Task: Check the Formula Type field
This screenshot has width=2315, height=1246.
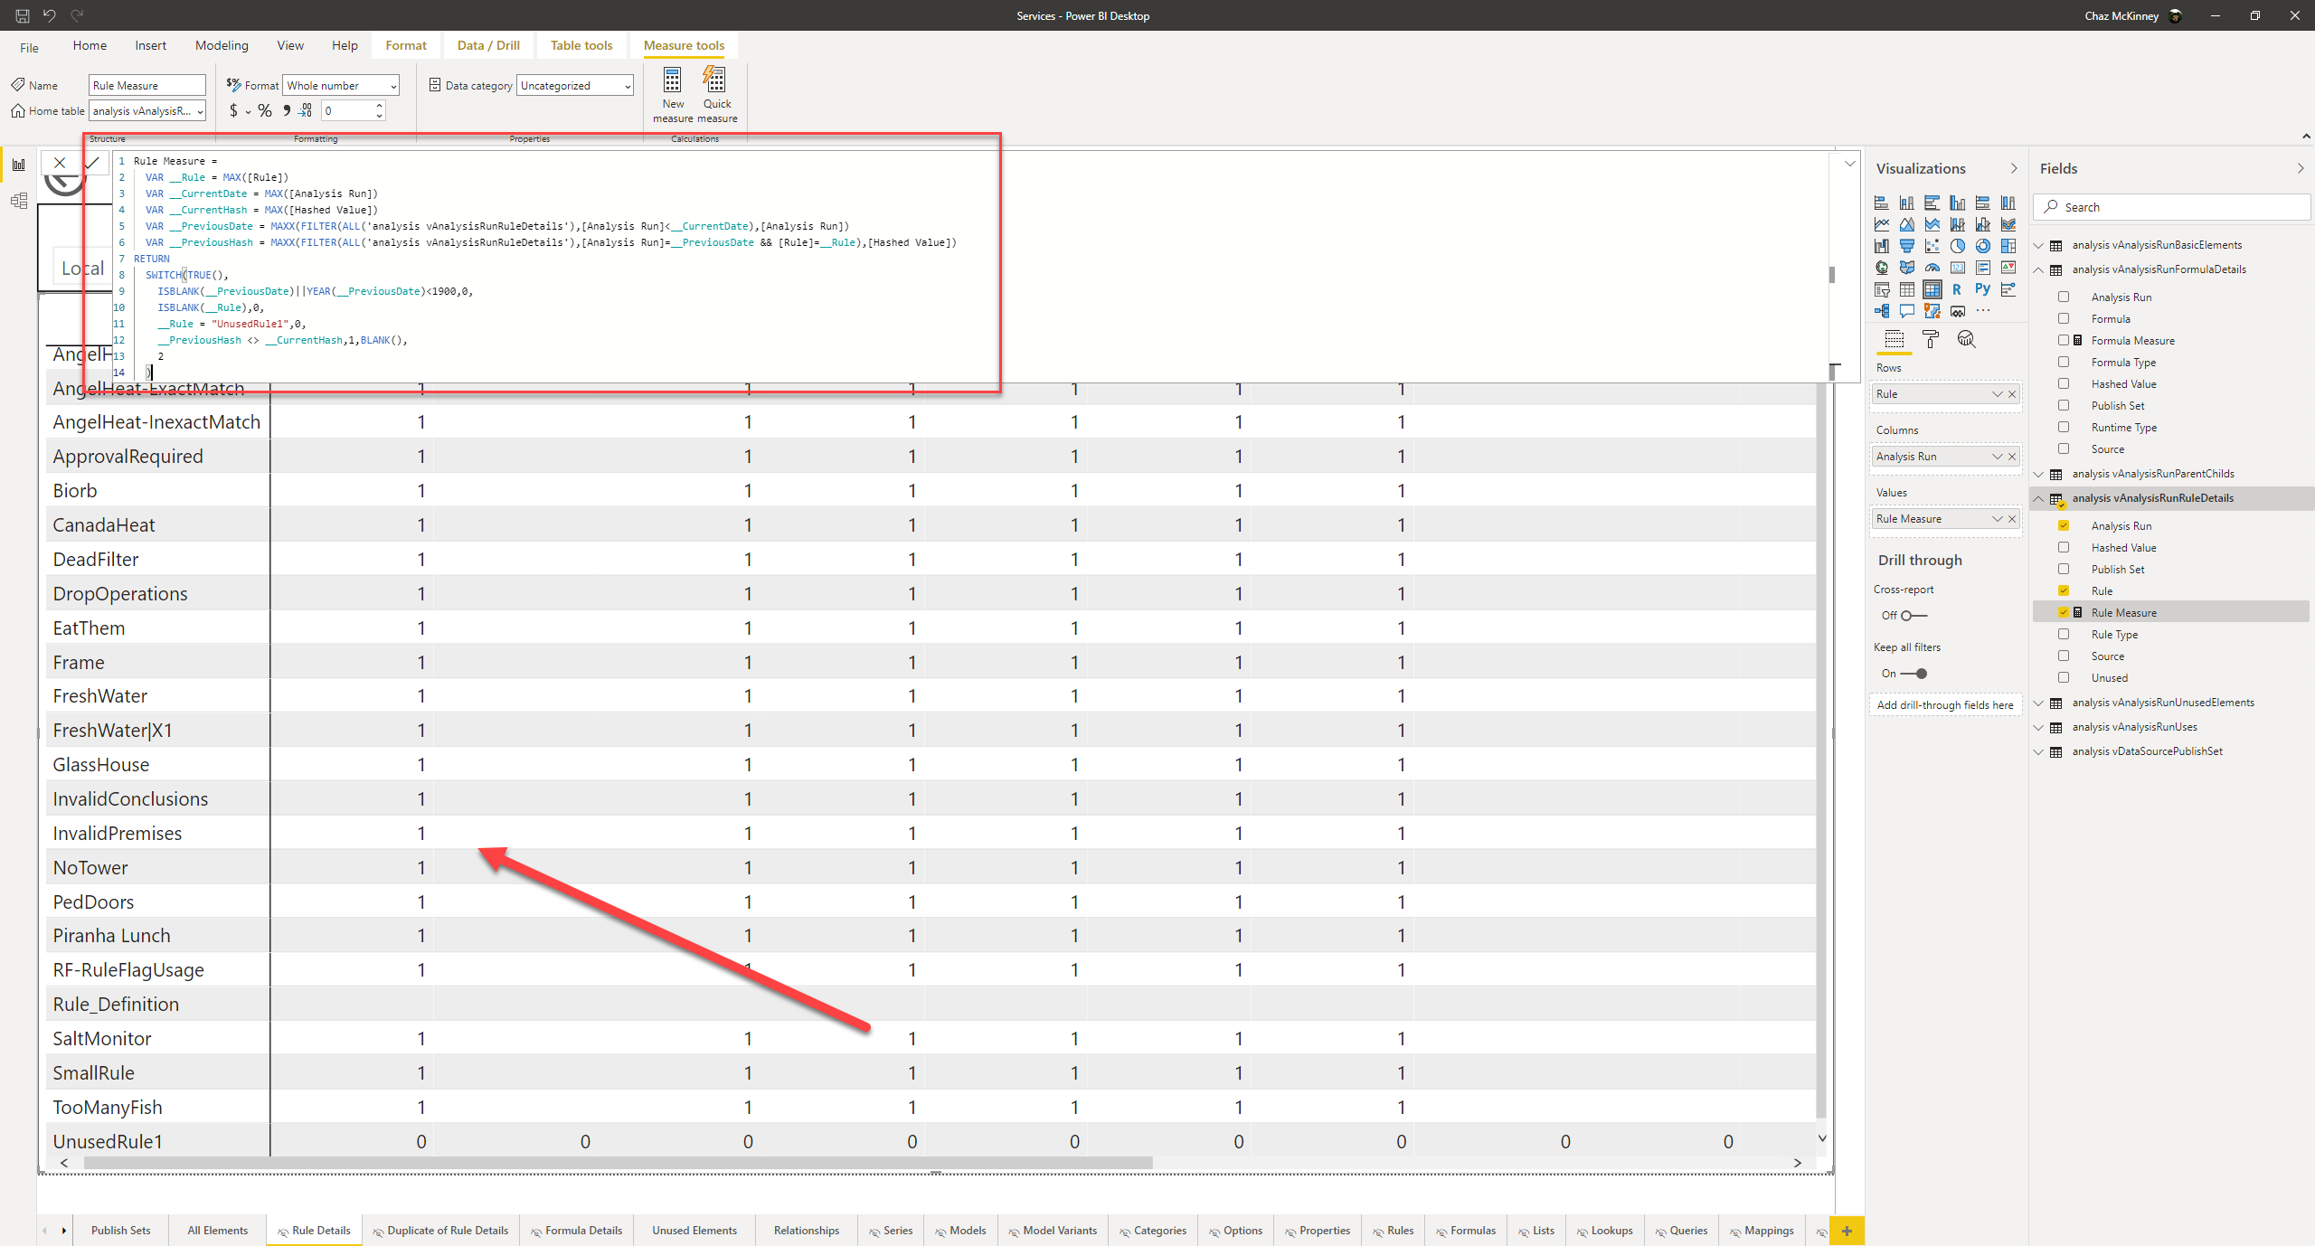Action: [x=2064, y=362]
